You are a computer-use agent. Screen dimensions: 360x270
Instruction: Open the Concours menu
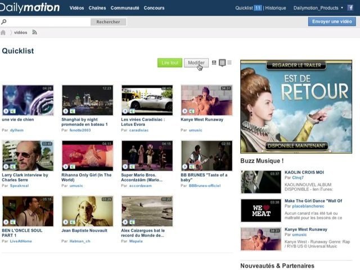tap(154, 8)
